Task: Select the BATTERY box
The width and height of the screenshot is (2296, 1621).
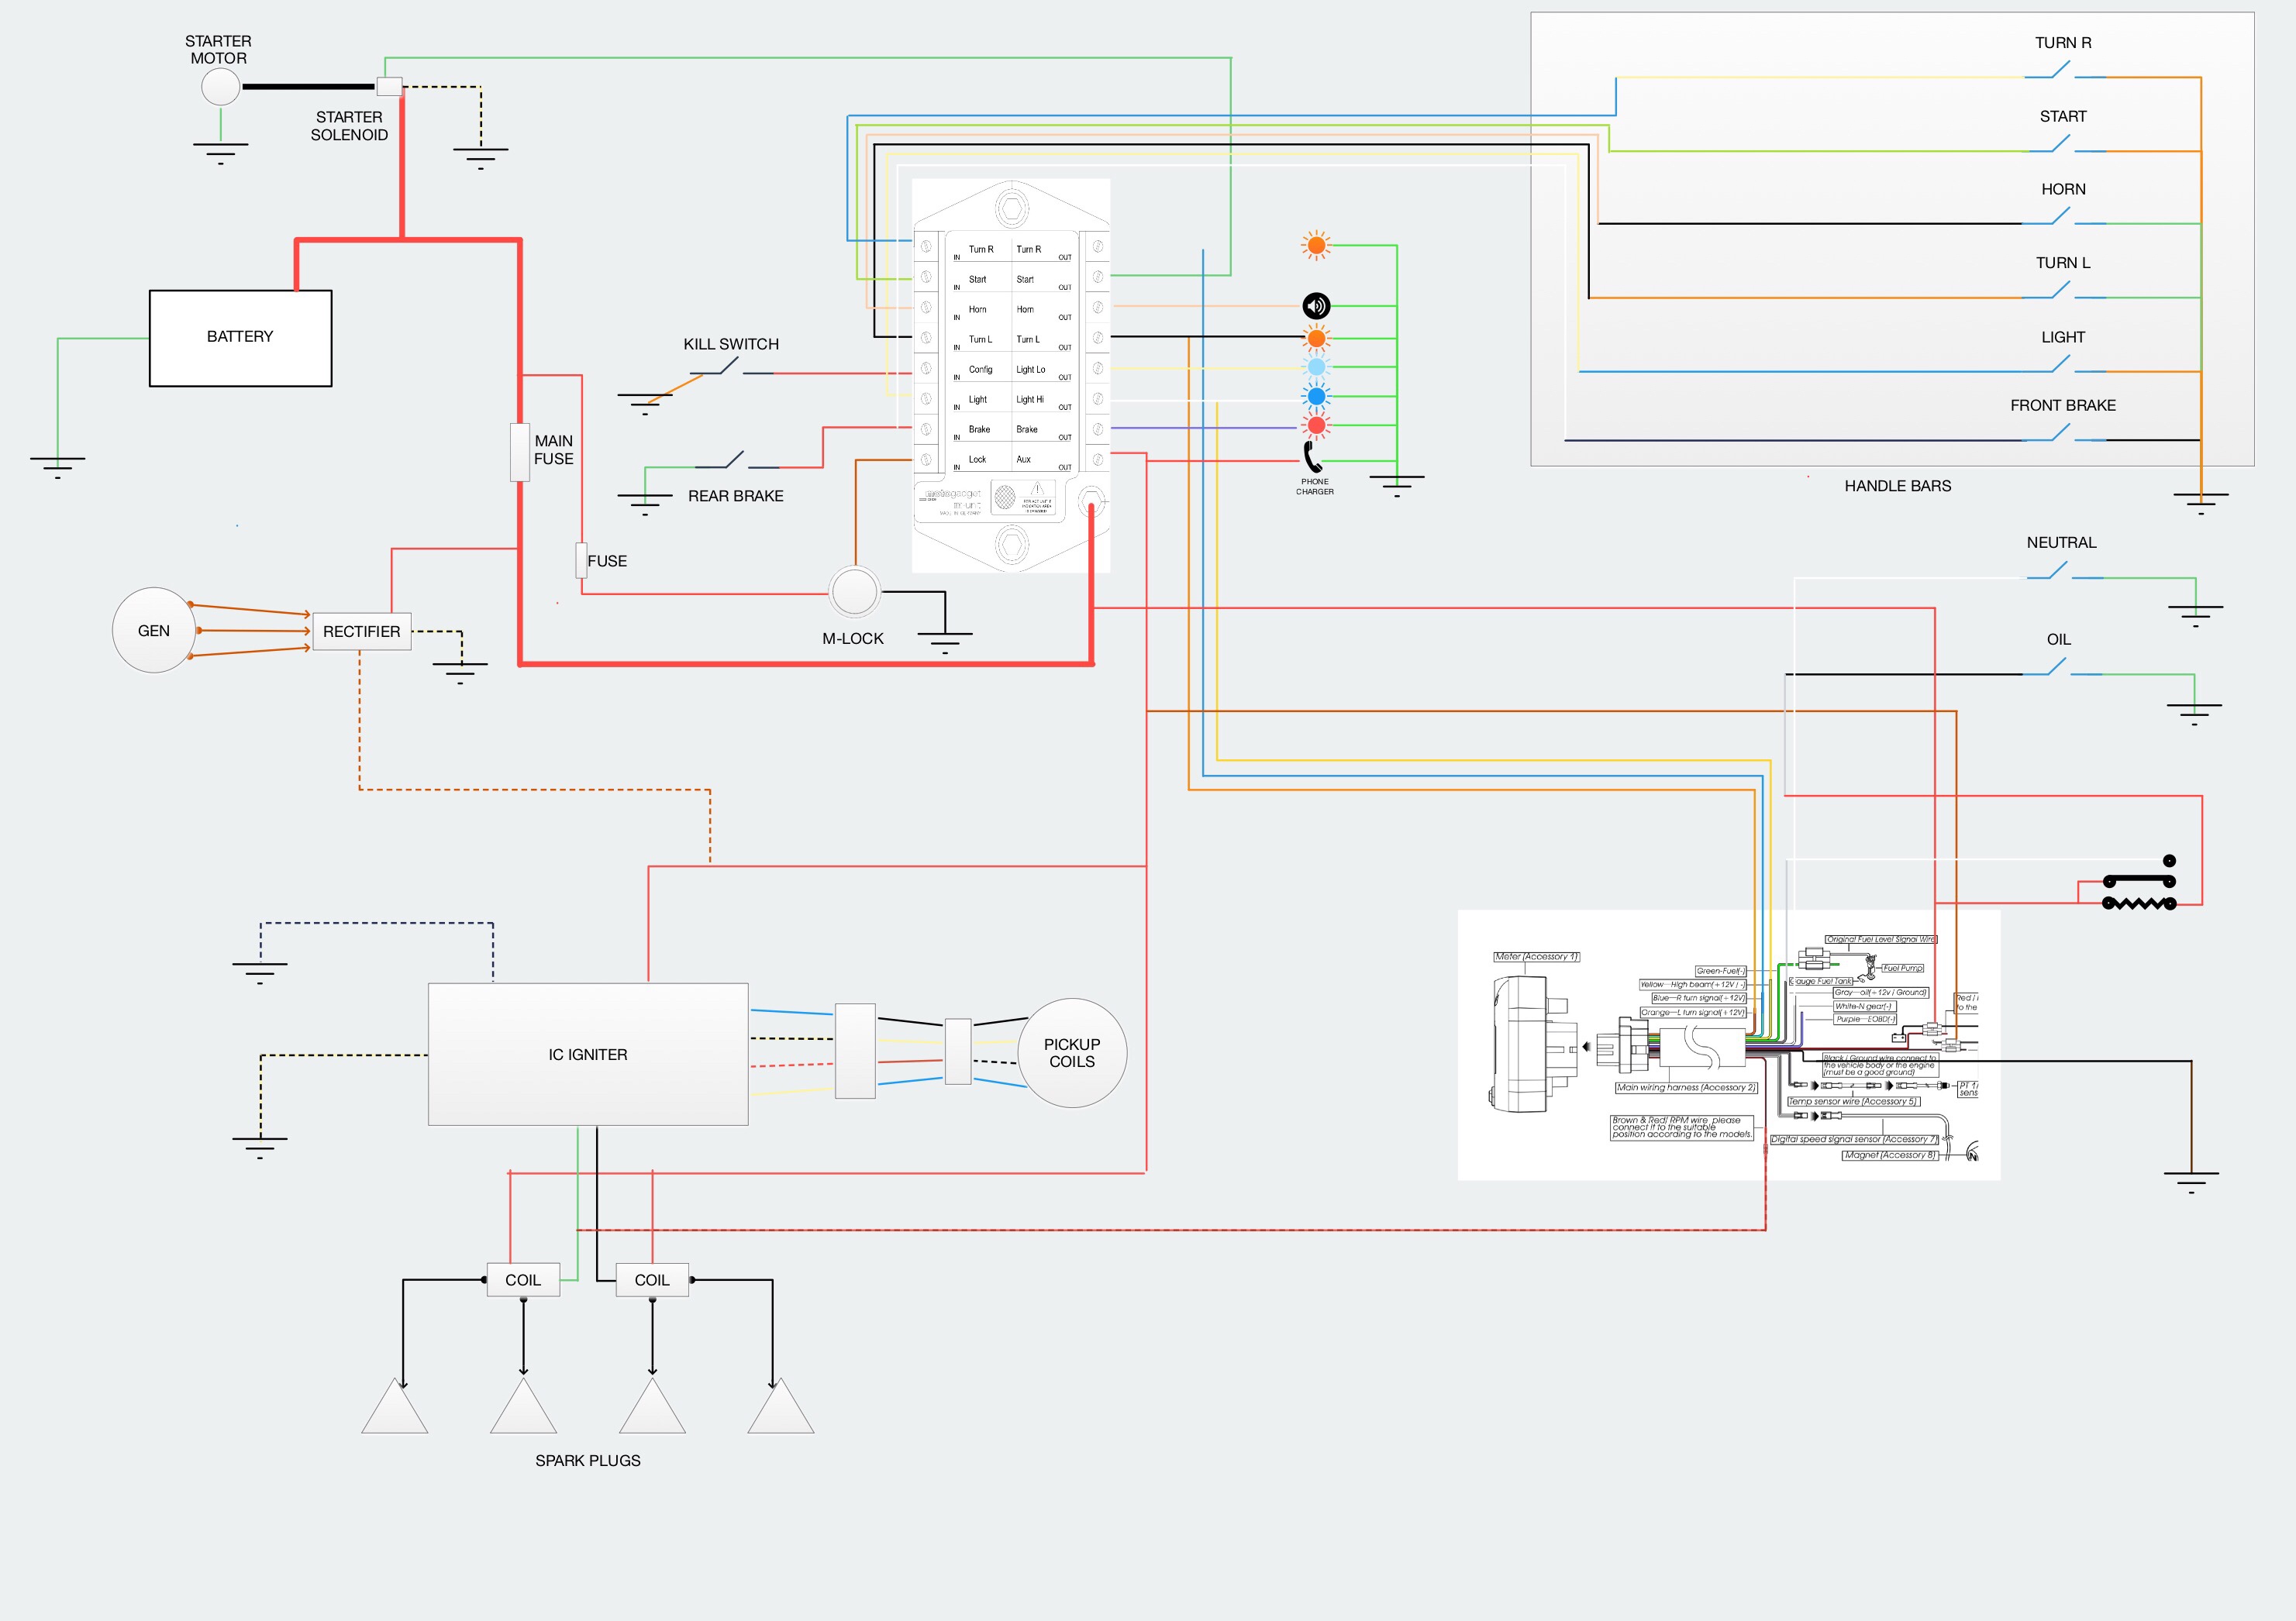Action: tap(240, 338)
